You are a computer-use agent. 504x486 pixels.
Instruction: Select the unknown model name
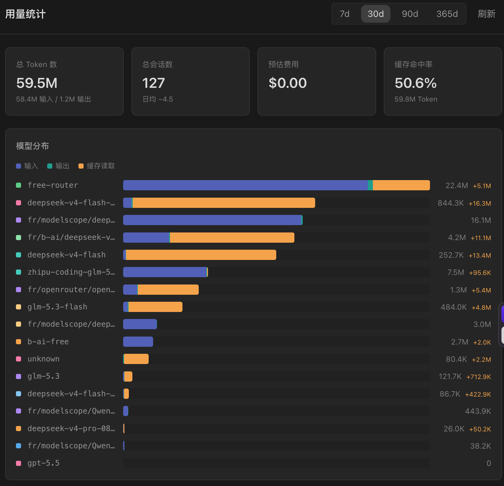coord(44,359)
